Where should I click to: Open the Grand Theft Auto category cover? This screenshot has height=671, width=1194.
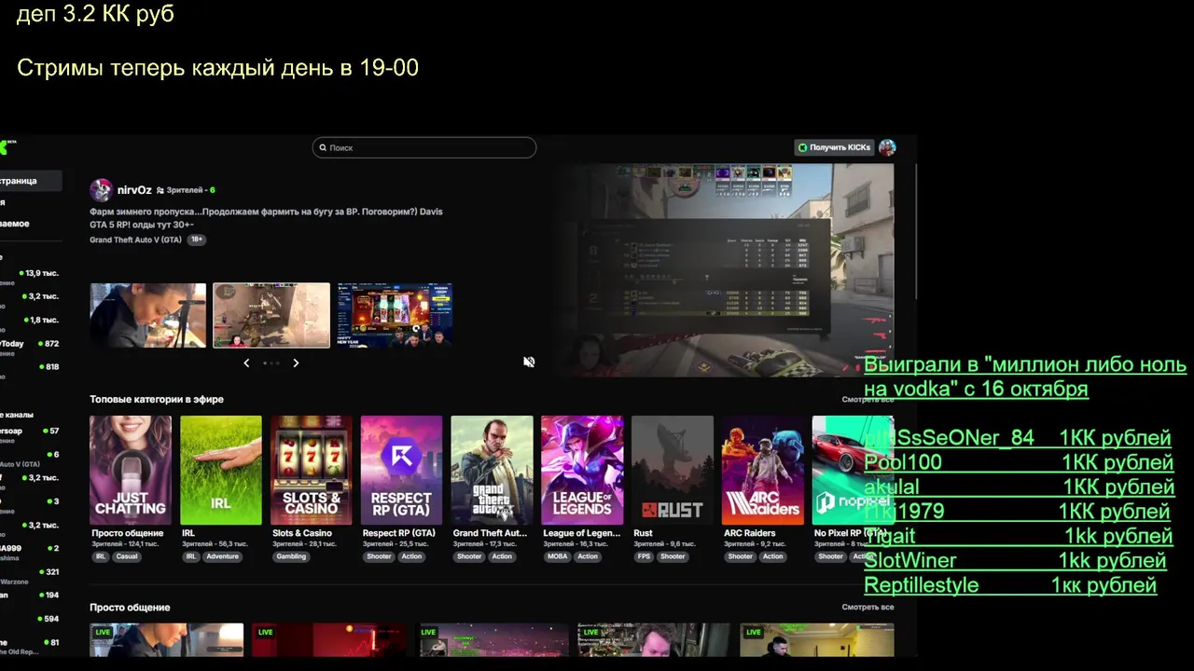(x=492, y=470)
